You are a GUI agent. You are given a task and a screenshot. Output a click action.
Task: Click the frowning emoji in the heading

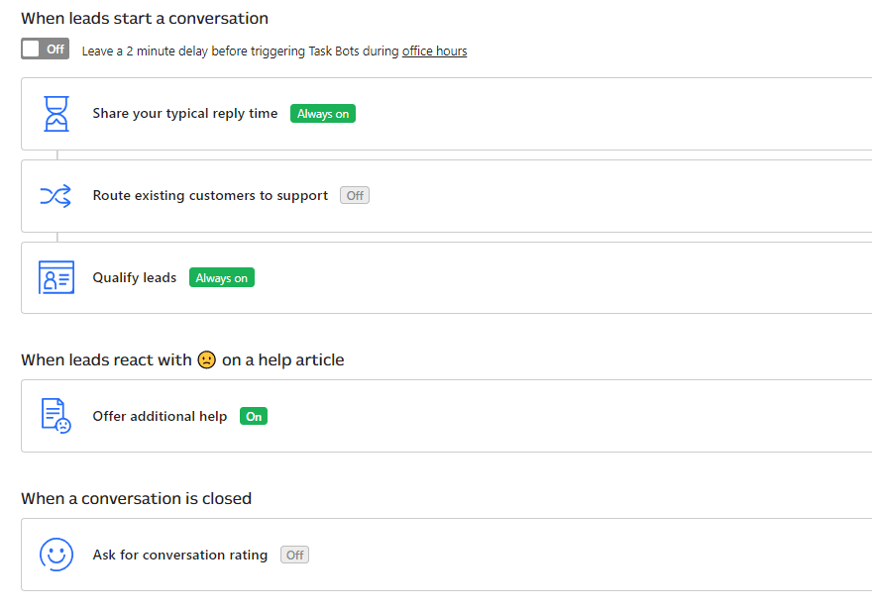point(207,359)
